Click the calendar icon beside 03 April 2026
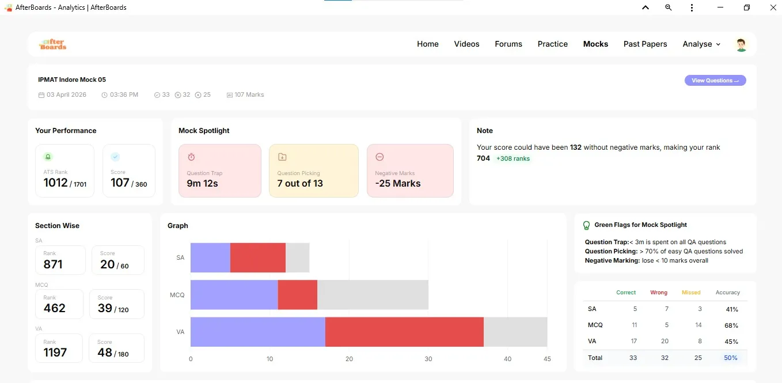This screenshot has width=782, height=383. pos(41,95)
